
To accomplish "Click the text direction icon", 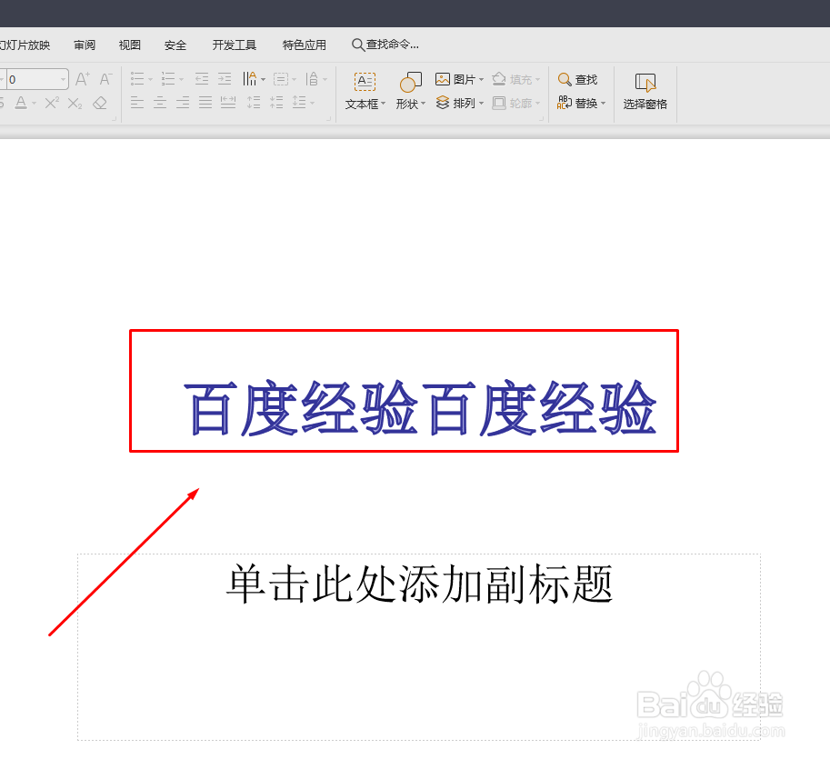I will point(250,79).
